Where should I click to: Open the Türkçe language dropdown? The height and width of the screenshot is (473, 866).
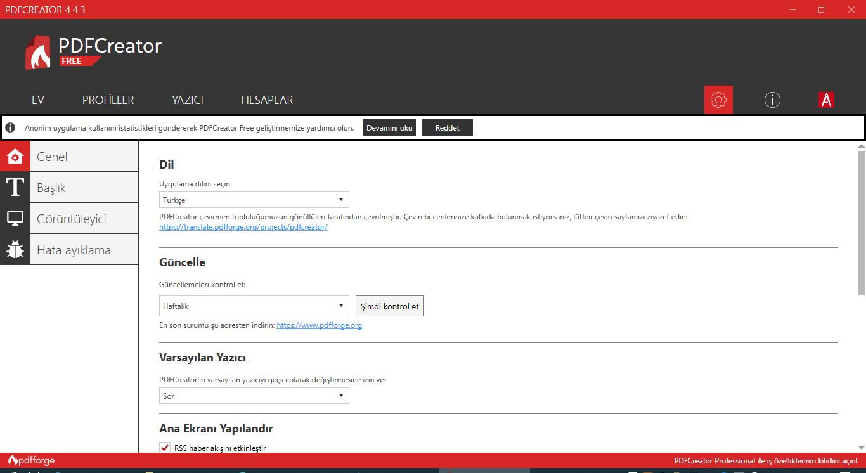pos(254,200)
